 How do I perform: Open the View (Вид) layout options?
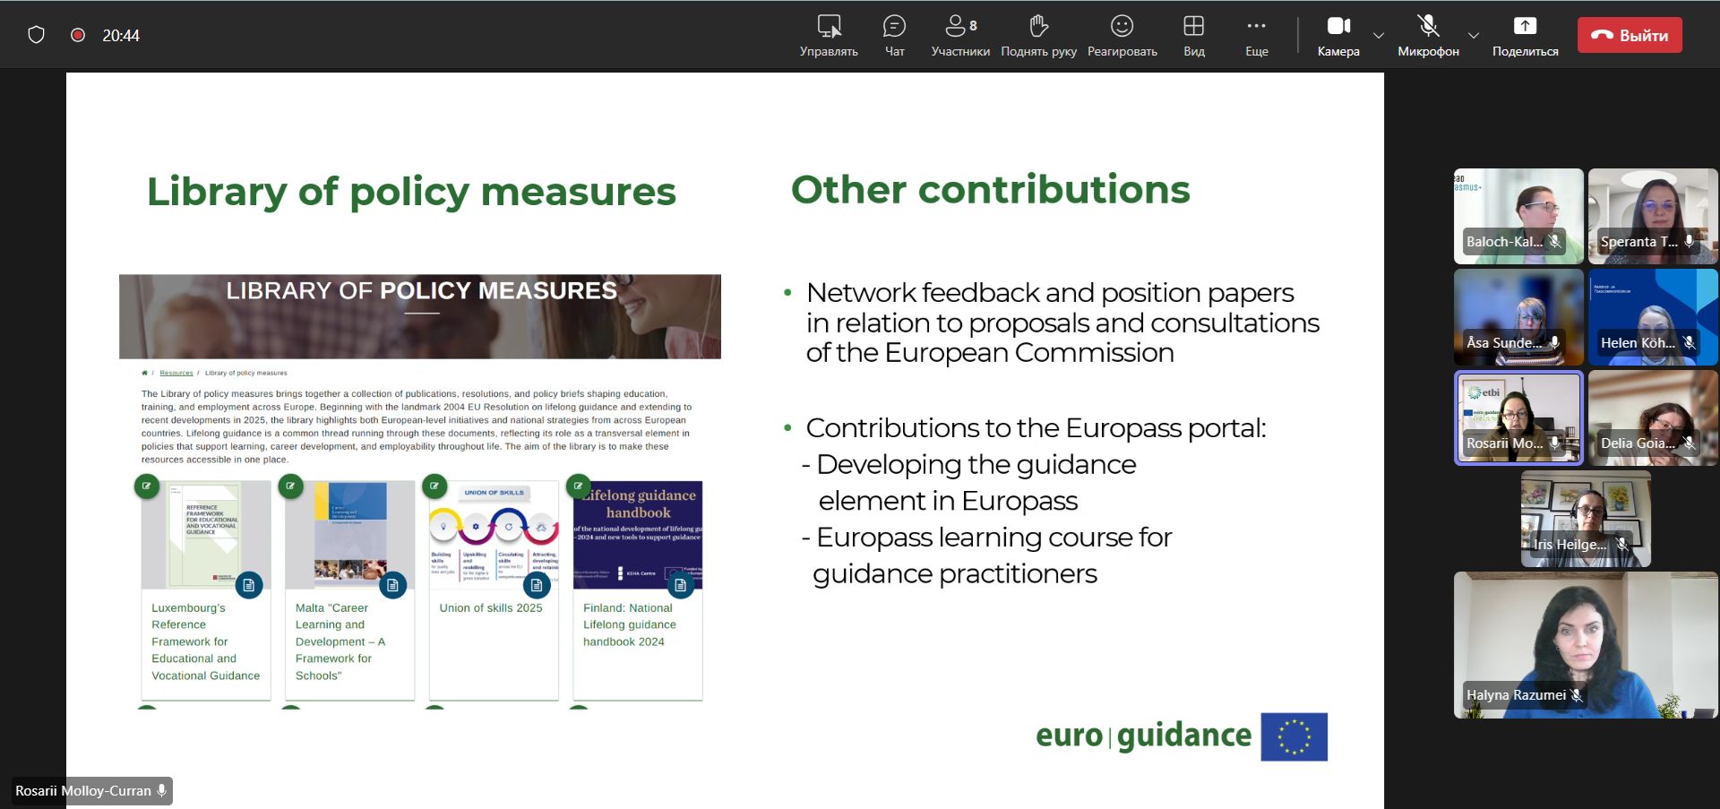[1193, 36]
